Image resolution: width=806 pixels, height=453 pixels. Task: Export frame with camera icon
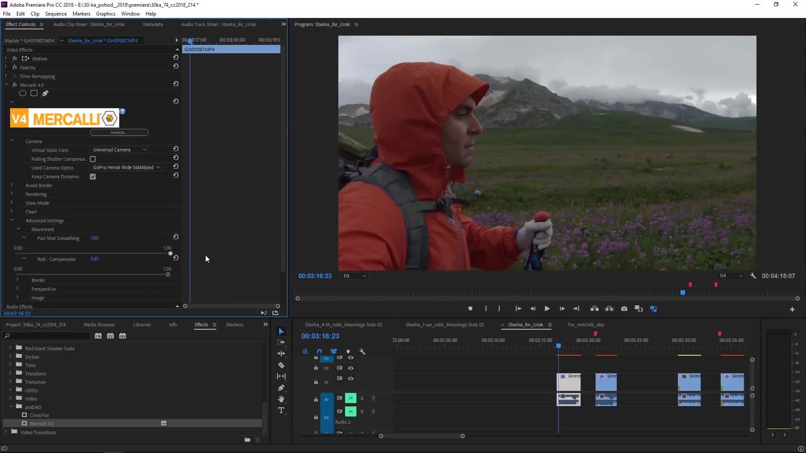click(624, 309)
